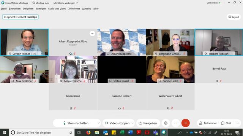Open Firefox from the taskbar
This screenshot has height=136, width=243.
[x=88, y=133]
